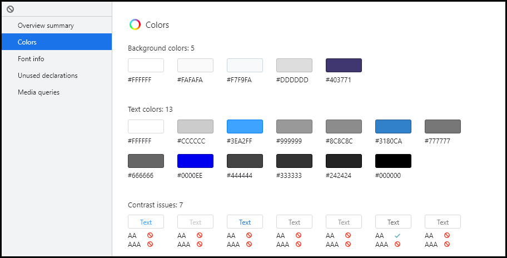Click the #F7F9FA hex label

coord(239,80)
